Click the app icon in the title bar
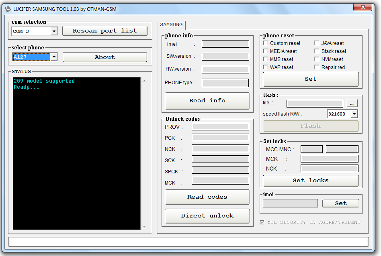This screenshot has width=381, height=256. pos(8,9)
